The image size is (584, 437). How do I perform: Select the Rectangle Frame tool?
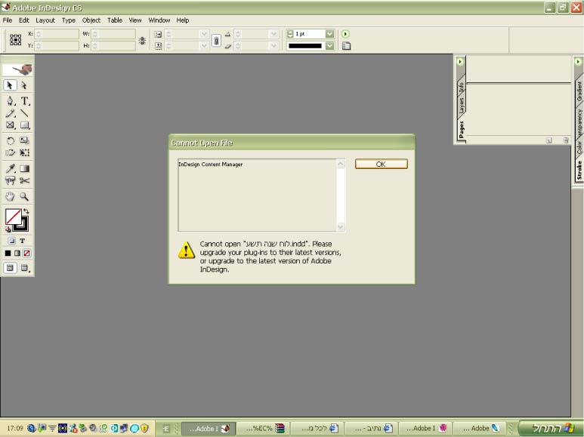coord(10,125)
